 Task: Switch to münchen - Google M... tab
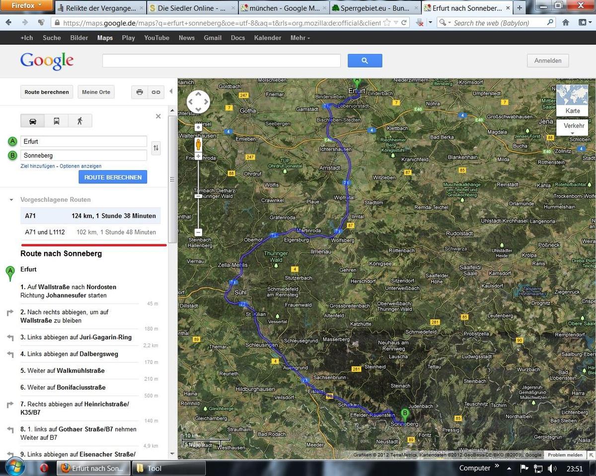284,8
